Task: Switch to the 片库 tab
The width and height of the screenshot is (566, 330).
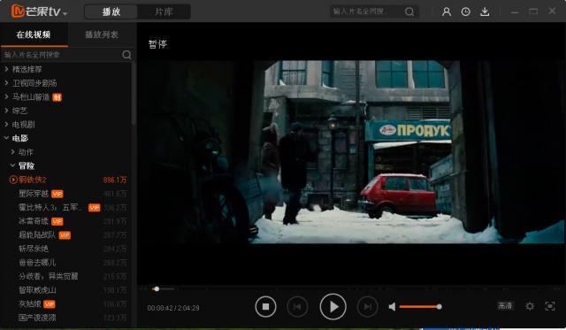Action: (164, 12)
